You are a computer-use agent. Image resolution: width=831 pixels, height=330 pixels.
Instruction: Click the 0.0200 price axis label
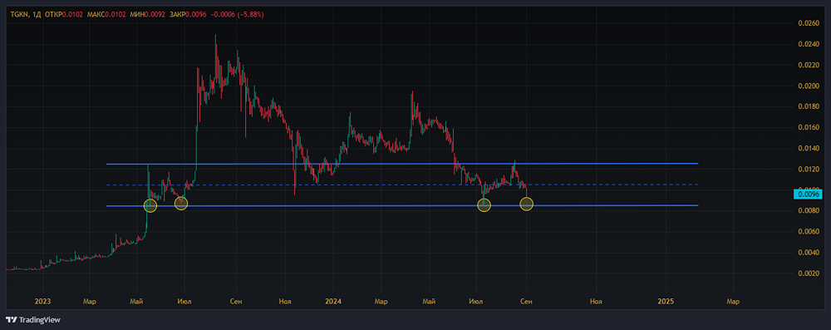point(809,86)
